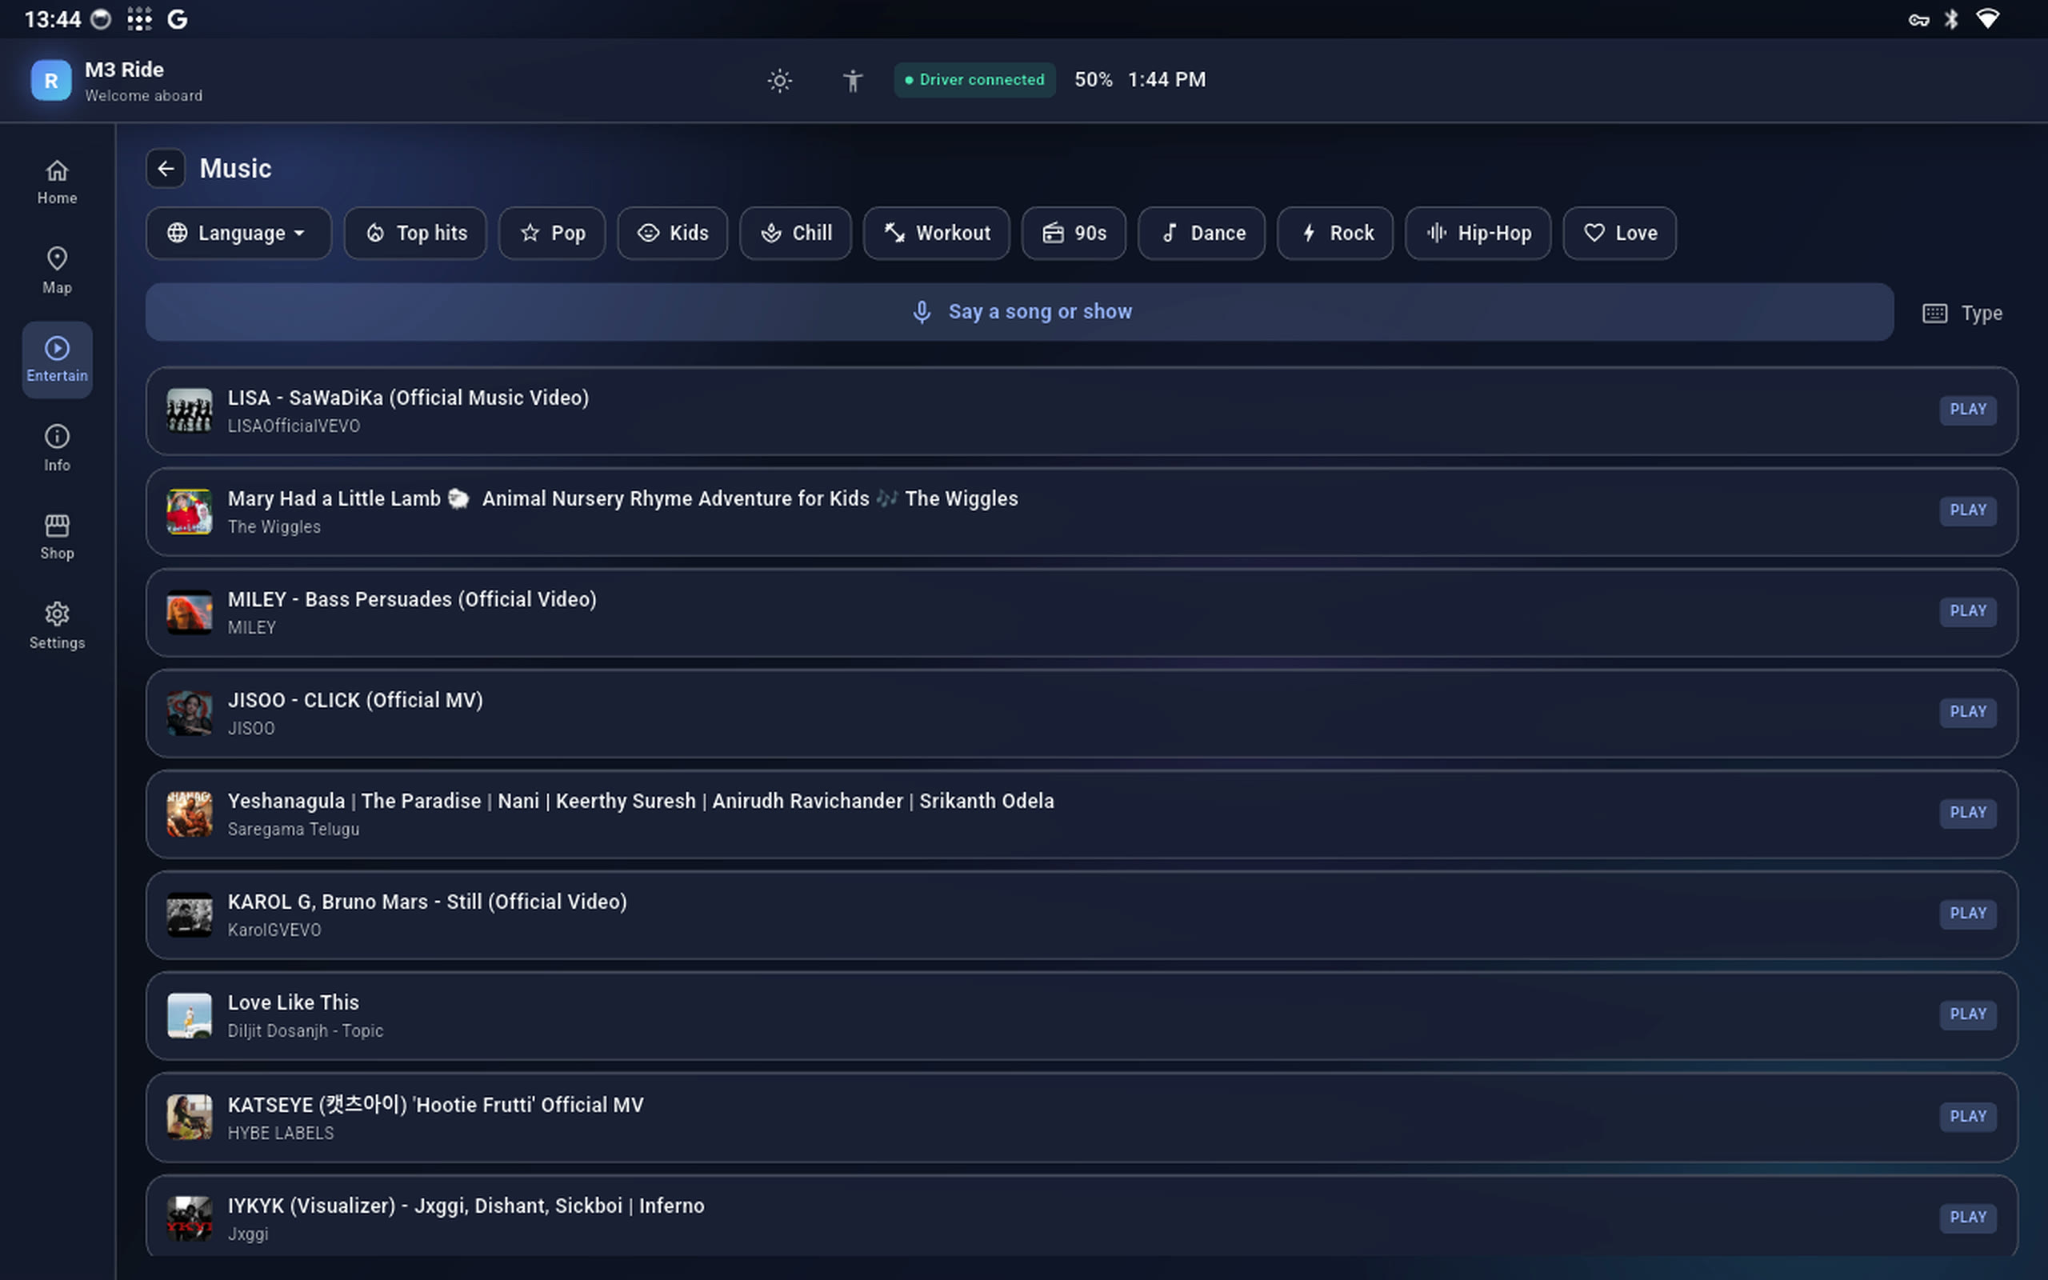Select the Dance music filter
Screen dimensions: 2048x1280
coord(1201,233)
